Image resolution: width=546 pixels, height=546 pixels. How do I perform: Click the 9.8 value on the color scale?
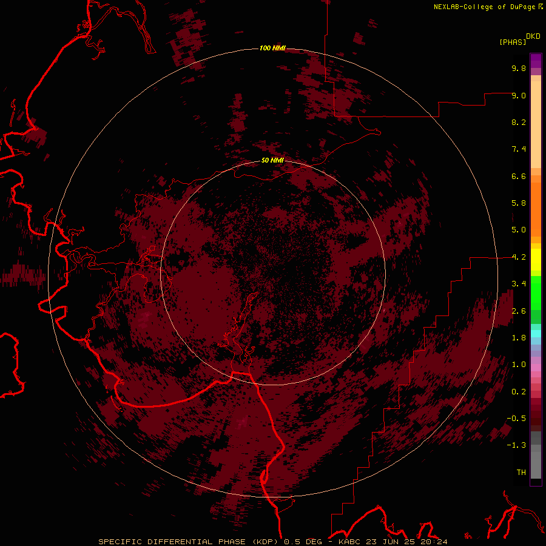pos(519,68)
